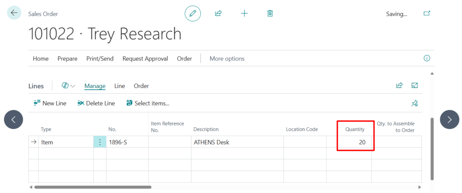The image size is (462, 193).
Task: Click the horizontal scrollbar under the lines grid
Action: coord(92,187)
